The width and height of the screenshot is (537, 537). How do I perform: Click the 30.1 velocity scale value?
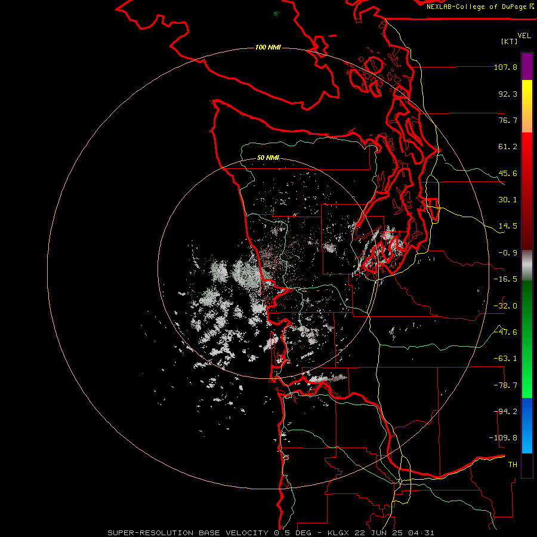508,200
